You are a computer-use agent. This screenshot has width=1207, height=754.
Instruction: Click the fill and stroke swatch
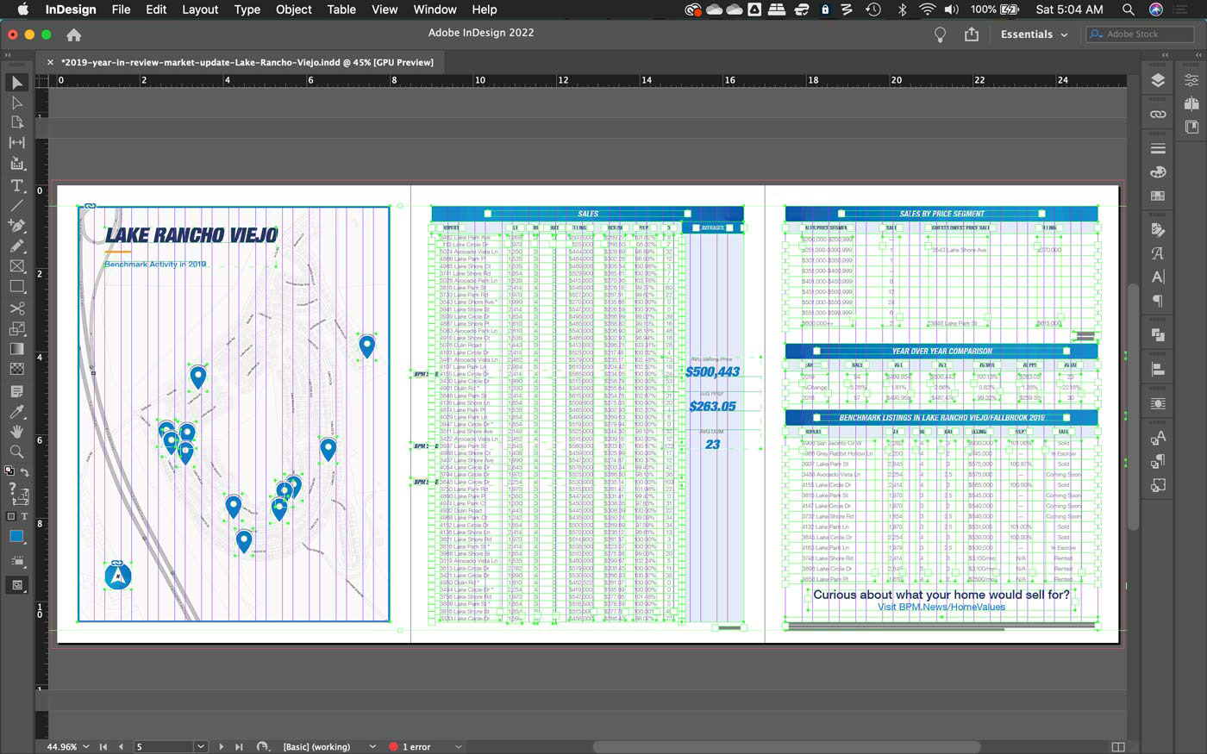click(x=16, y=493)
